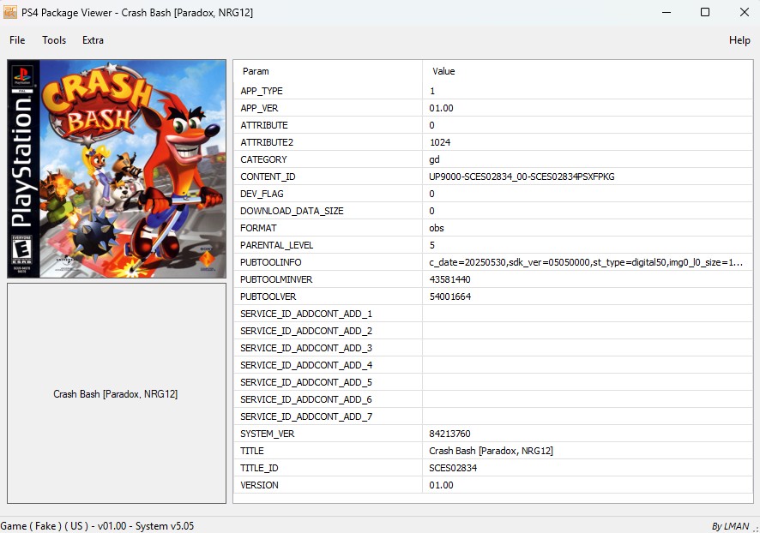Image resolution: width=760 pixels, height=533 pixels.
Task: Select the VERSION parameter
Action: coord(259,485)
